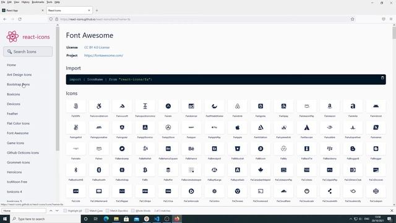Open Feather icons in sidebar
The image size is (396, 223).
tap(12, 113)
